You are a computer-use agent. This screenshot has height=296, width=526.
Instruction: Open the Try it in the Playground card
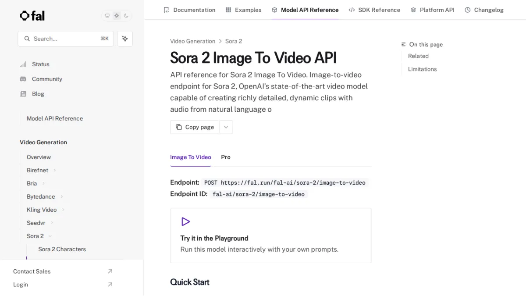tap(270, 235)
